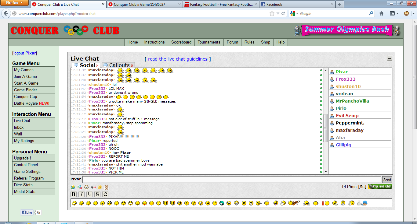Insert the violin-playing smiley
Screen dimensions: 417x224
pos(293,203)
